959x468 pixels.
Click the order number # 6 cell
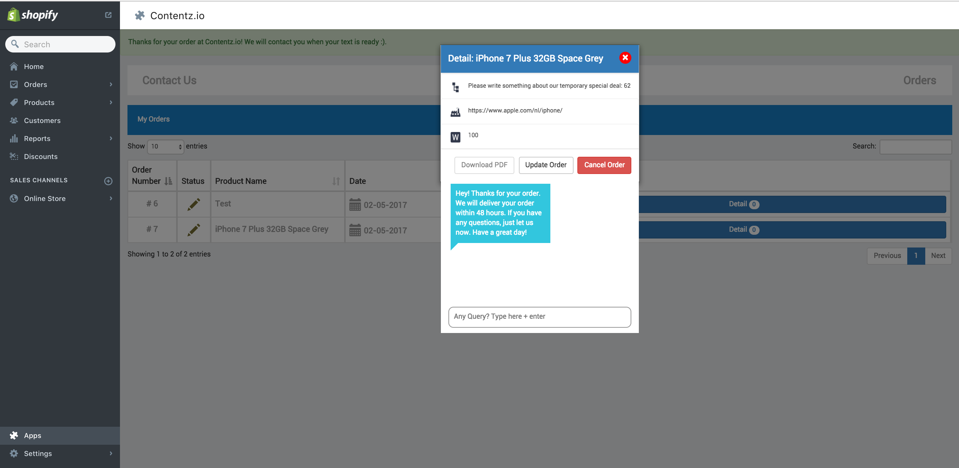pyautogui.click(x=152, y=204)
